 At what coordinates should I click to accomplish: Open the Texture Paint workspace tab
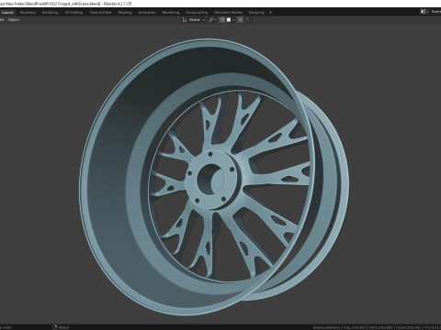point(100,13)
